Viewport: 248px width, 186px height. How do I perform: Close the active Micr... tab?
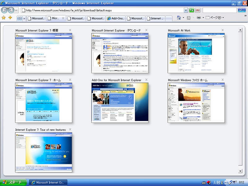[x=63, y=18]
